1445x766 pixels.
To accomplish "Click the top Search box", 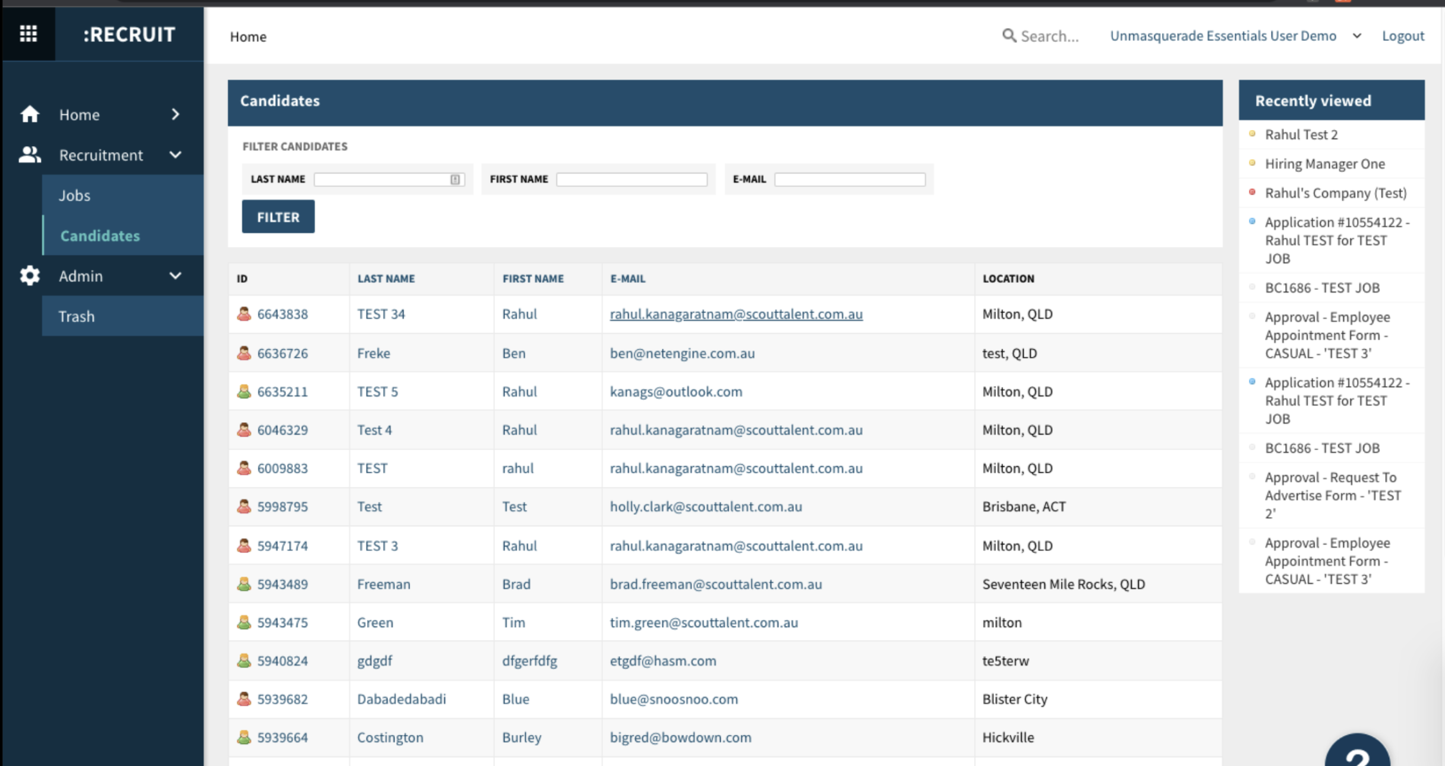I will point(1049,36).
